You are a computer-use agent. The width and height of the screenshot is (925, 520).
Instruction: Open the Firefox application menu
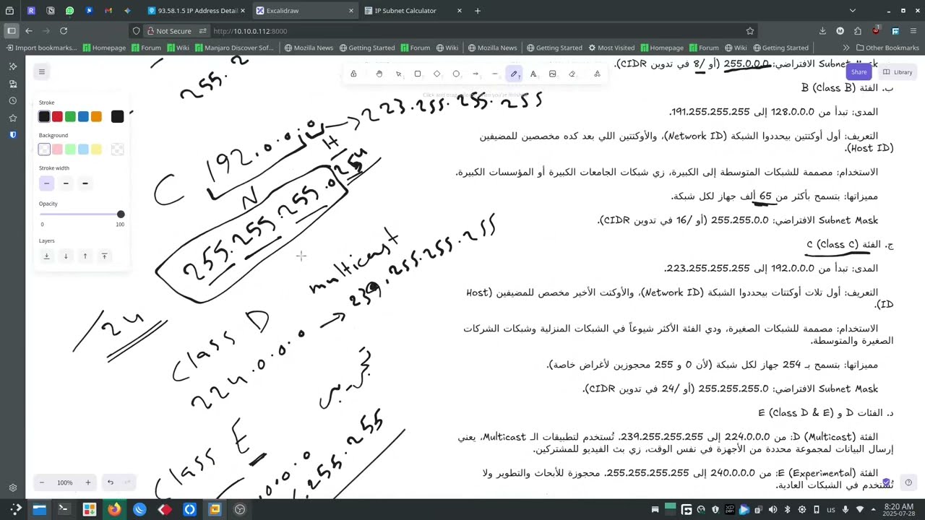[913, 31]
